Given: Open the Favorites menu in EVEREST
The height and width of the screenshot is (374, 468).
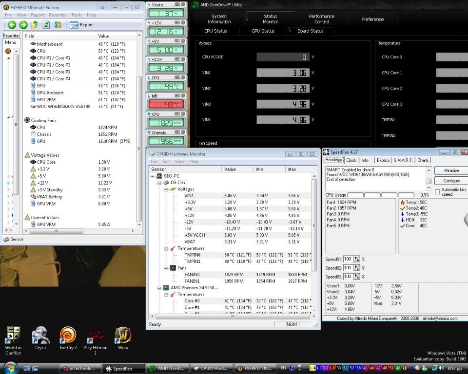Looking at the screenshot, I should tap(58, 15).
